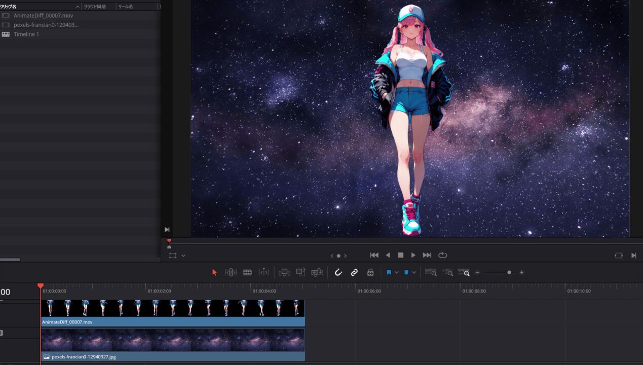Select the Selection Mode arrow tool
Image resolution: width=643 pixels, height=365 pixels.
click(214, 272)
